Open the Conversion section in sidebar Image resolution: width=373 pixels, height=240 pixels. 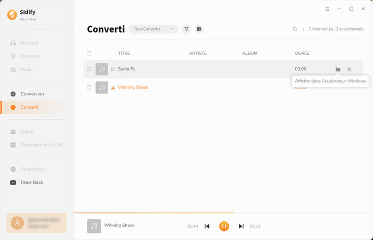[x=32, y=94]
